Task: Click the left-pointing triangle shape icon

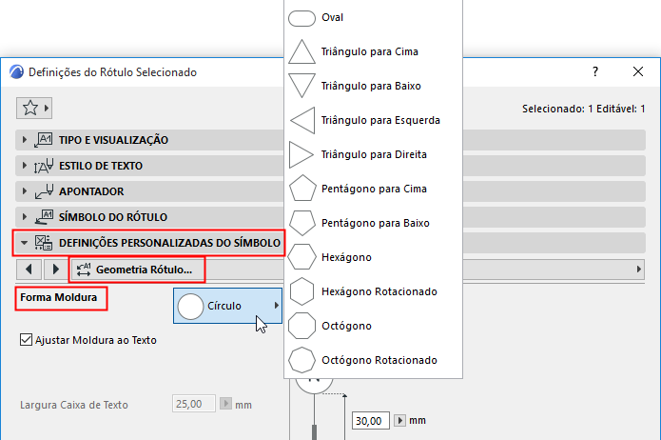Action: tap(302, 120)
